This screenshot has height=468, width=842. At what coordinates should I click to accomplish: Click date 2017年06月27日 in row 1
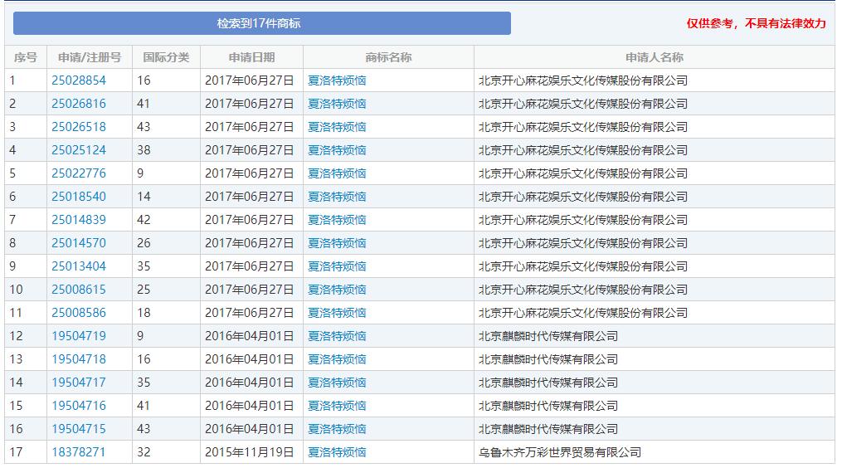pos(249,80)
